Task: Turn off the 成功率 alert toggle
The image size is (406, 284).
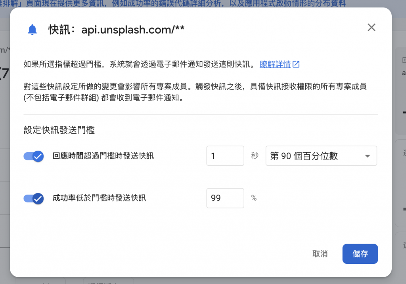Action: (x=34, y=199)
